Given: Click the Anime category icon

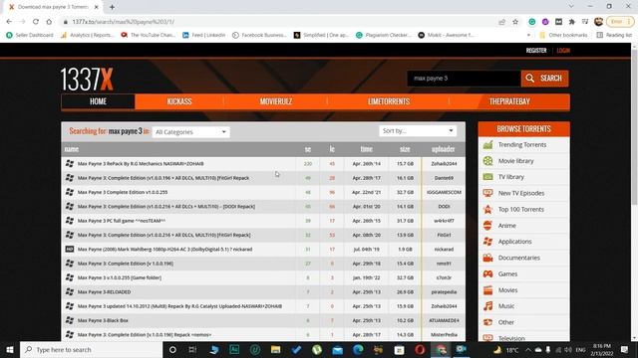Looking at the screenshot, I should tap(487, 226).
